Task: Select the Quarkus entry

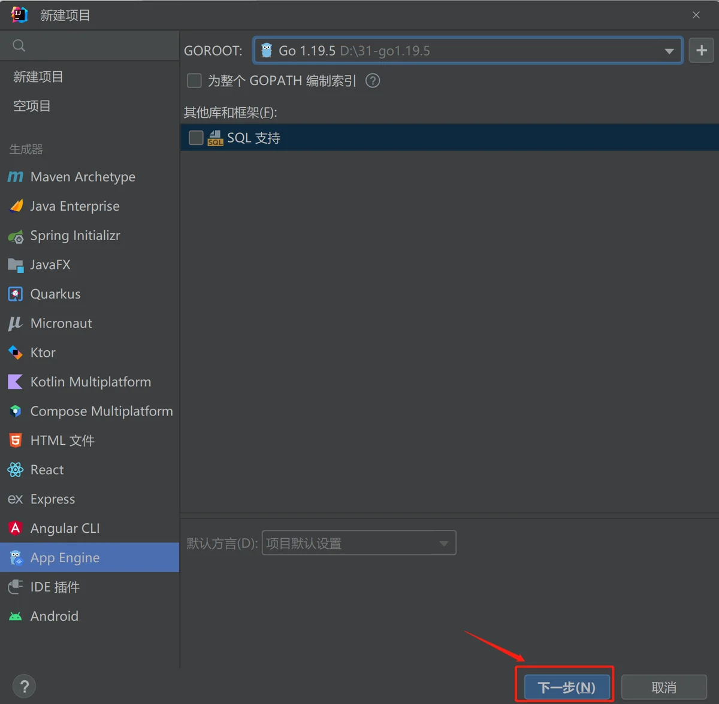Action: click(x=90, y=294)
